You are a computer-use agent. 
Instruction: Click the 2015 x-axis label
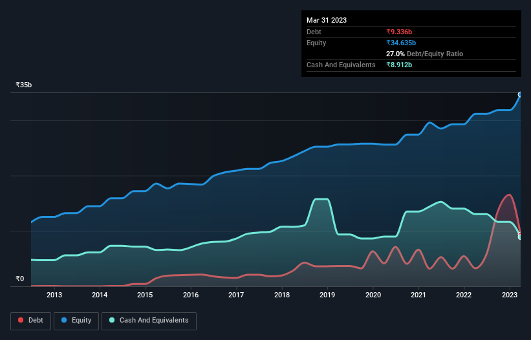pos(145,295)
